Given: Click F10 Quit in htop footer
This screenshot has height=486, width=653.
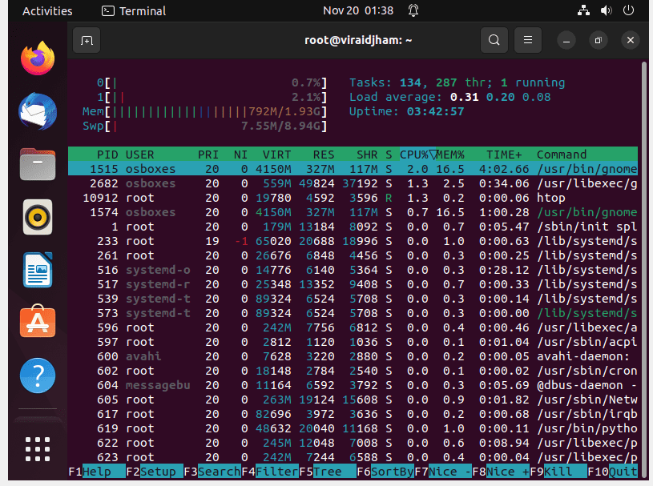Looking at the screenshot, I should click(x=613, y=472).
